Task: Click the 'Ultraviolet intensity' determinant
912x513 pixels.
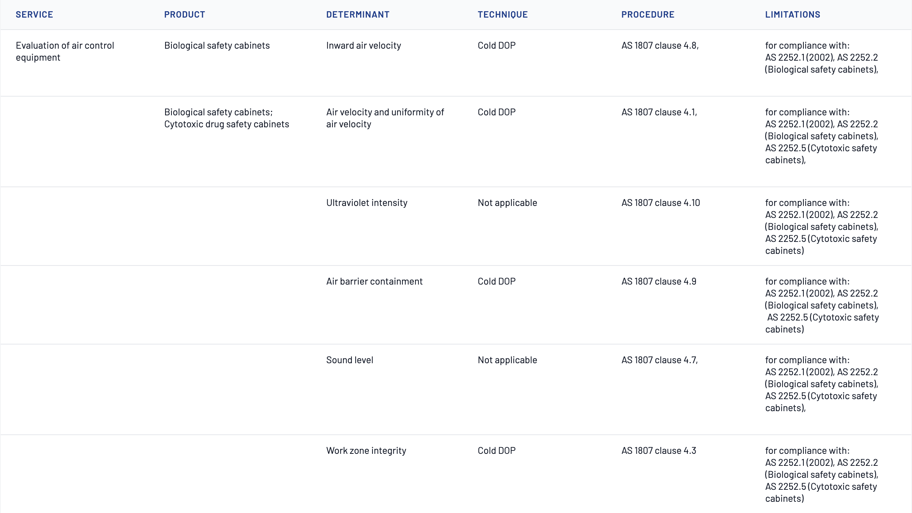Action: (367, 203)
